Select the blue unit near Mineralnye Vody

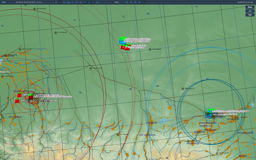click(x=209, y=115)
